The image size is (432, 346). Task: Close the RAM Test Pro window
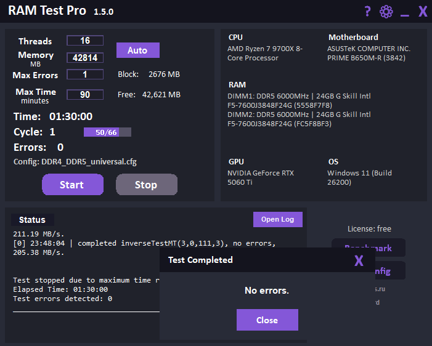point(423,12)
